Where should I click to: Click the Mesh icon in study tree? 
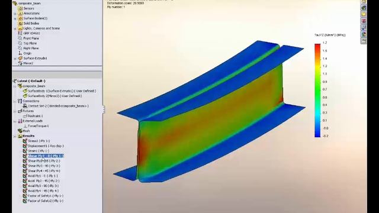pyautogui.click(x=20, y=131)
